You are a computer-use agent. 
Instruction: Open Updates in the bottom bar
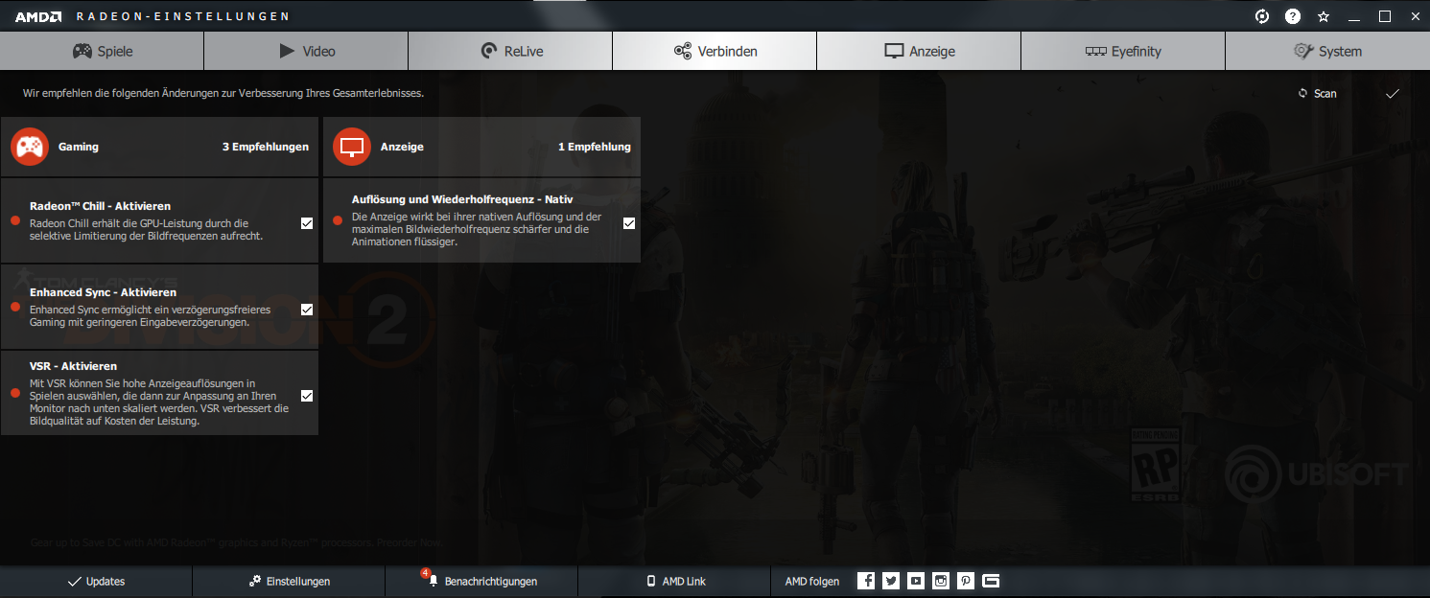click(96, 582)
